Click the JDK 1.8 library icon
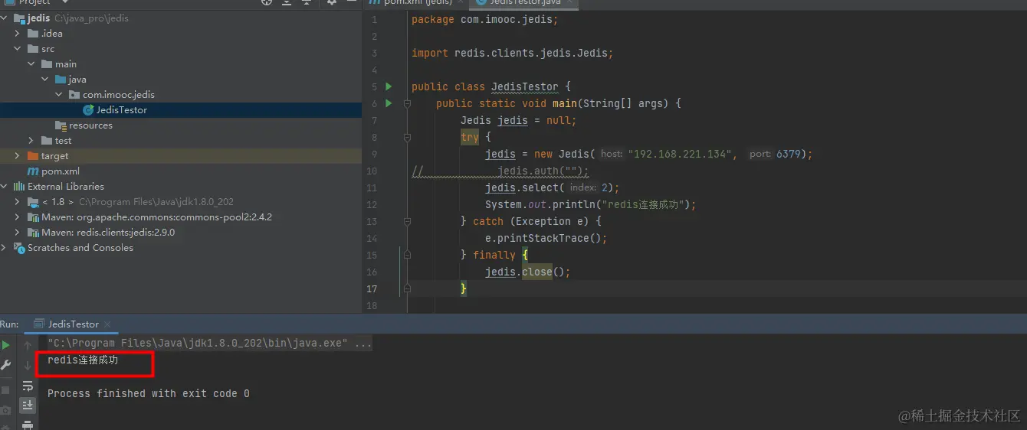Viewport: 1027px width, 430px height. 33,202
